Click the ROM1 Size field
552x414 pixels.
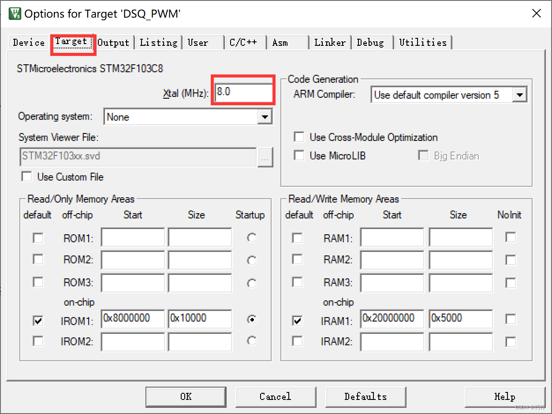200,237
